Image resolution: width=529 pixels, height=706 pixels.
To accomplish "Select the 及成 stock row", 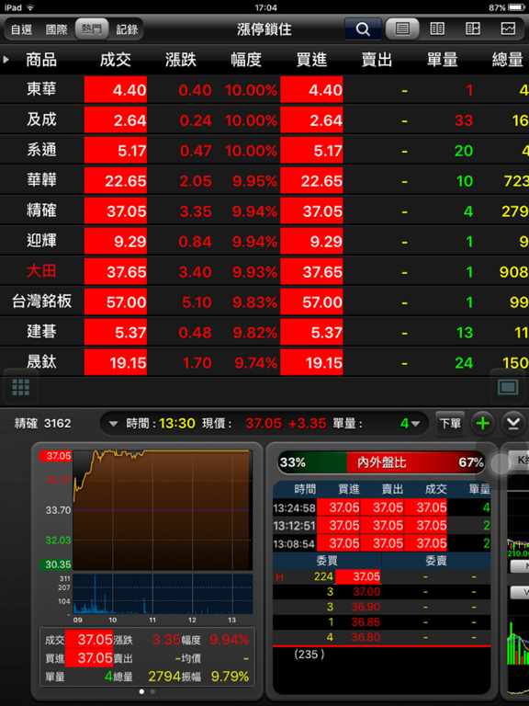I will click(x=264, y=120).
